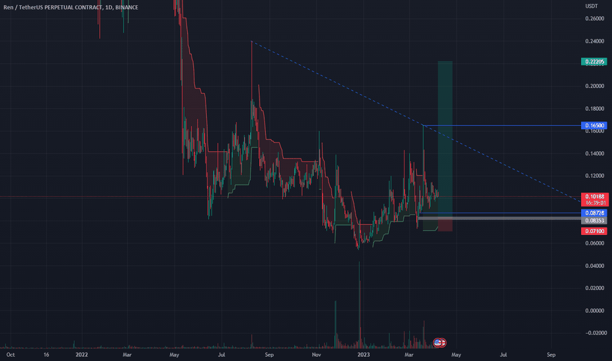The width and height of the screenshot is (612, 361).
Task: Click the tallest volume spike near 2023
Action: click(359, 305)
